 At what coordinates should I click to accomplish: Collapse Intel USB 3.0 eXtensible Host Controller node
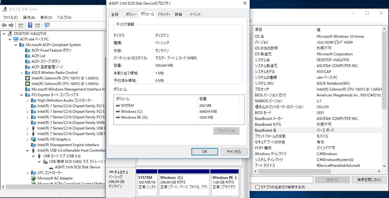coord(27,151)
